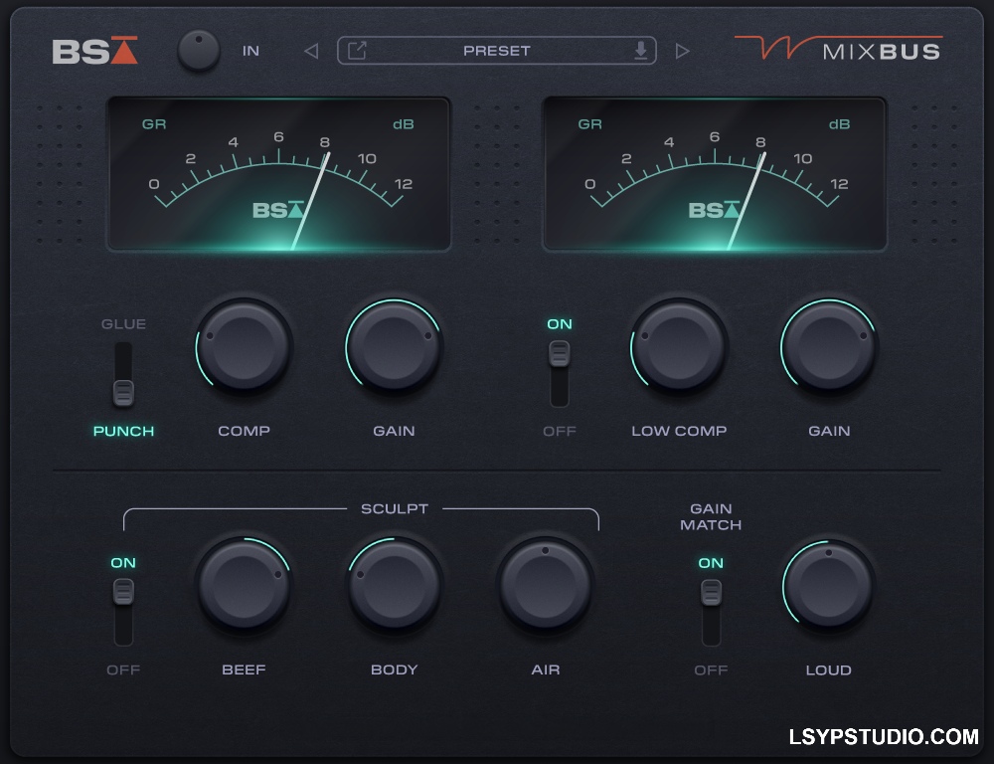Click the right gain reduction meter
Viewport: 994px width, 764px height.
click(x=715, y=174)
